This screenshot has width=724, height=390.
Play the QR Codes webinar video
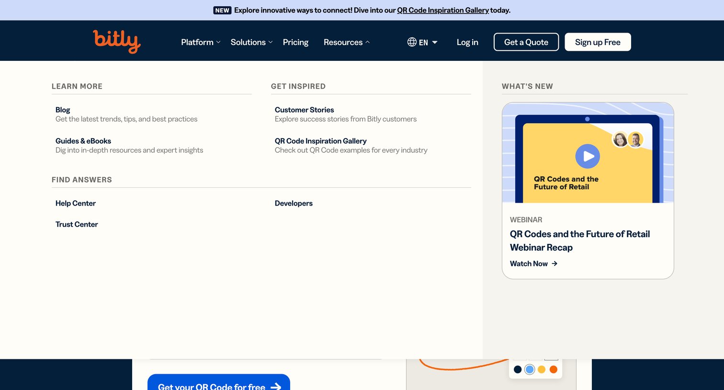click(x=588, y=156)
